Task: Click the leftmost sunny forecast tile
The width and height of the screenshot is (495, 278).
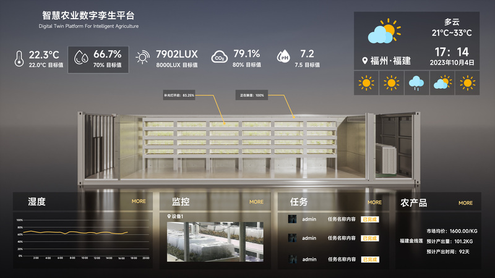Action: point(366,83)
